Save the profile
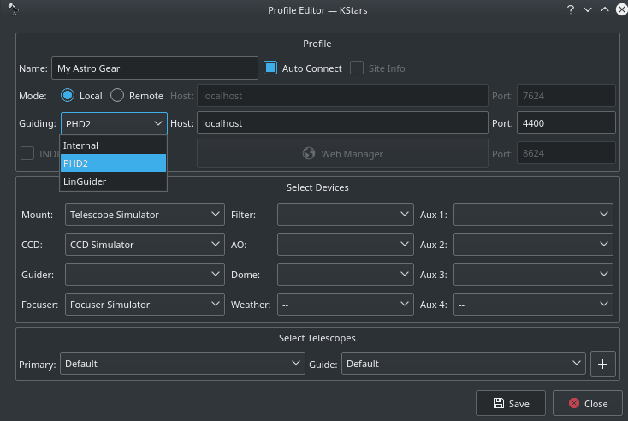 click(512, 404)
